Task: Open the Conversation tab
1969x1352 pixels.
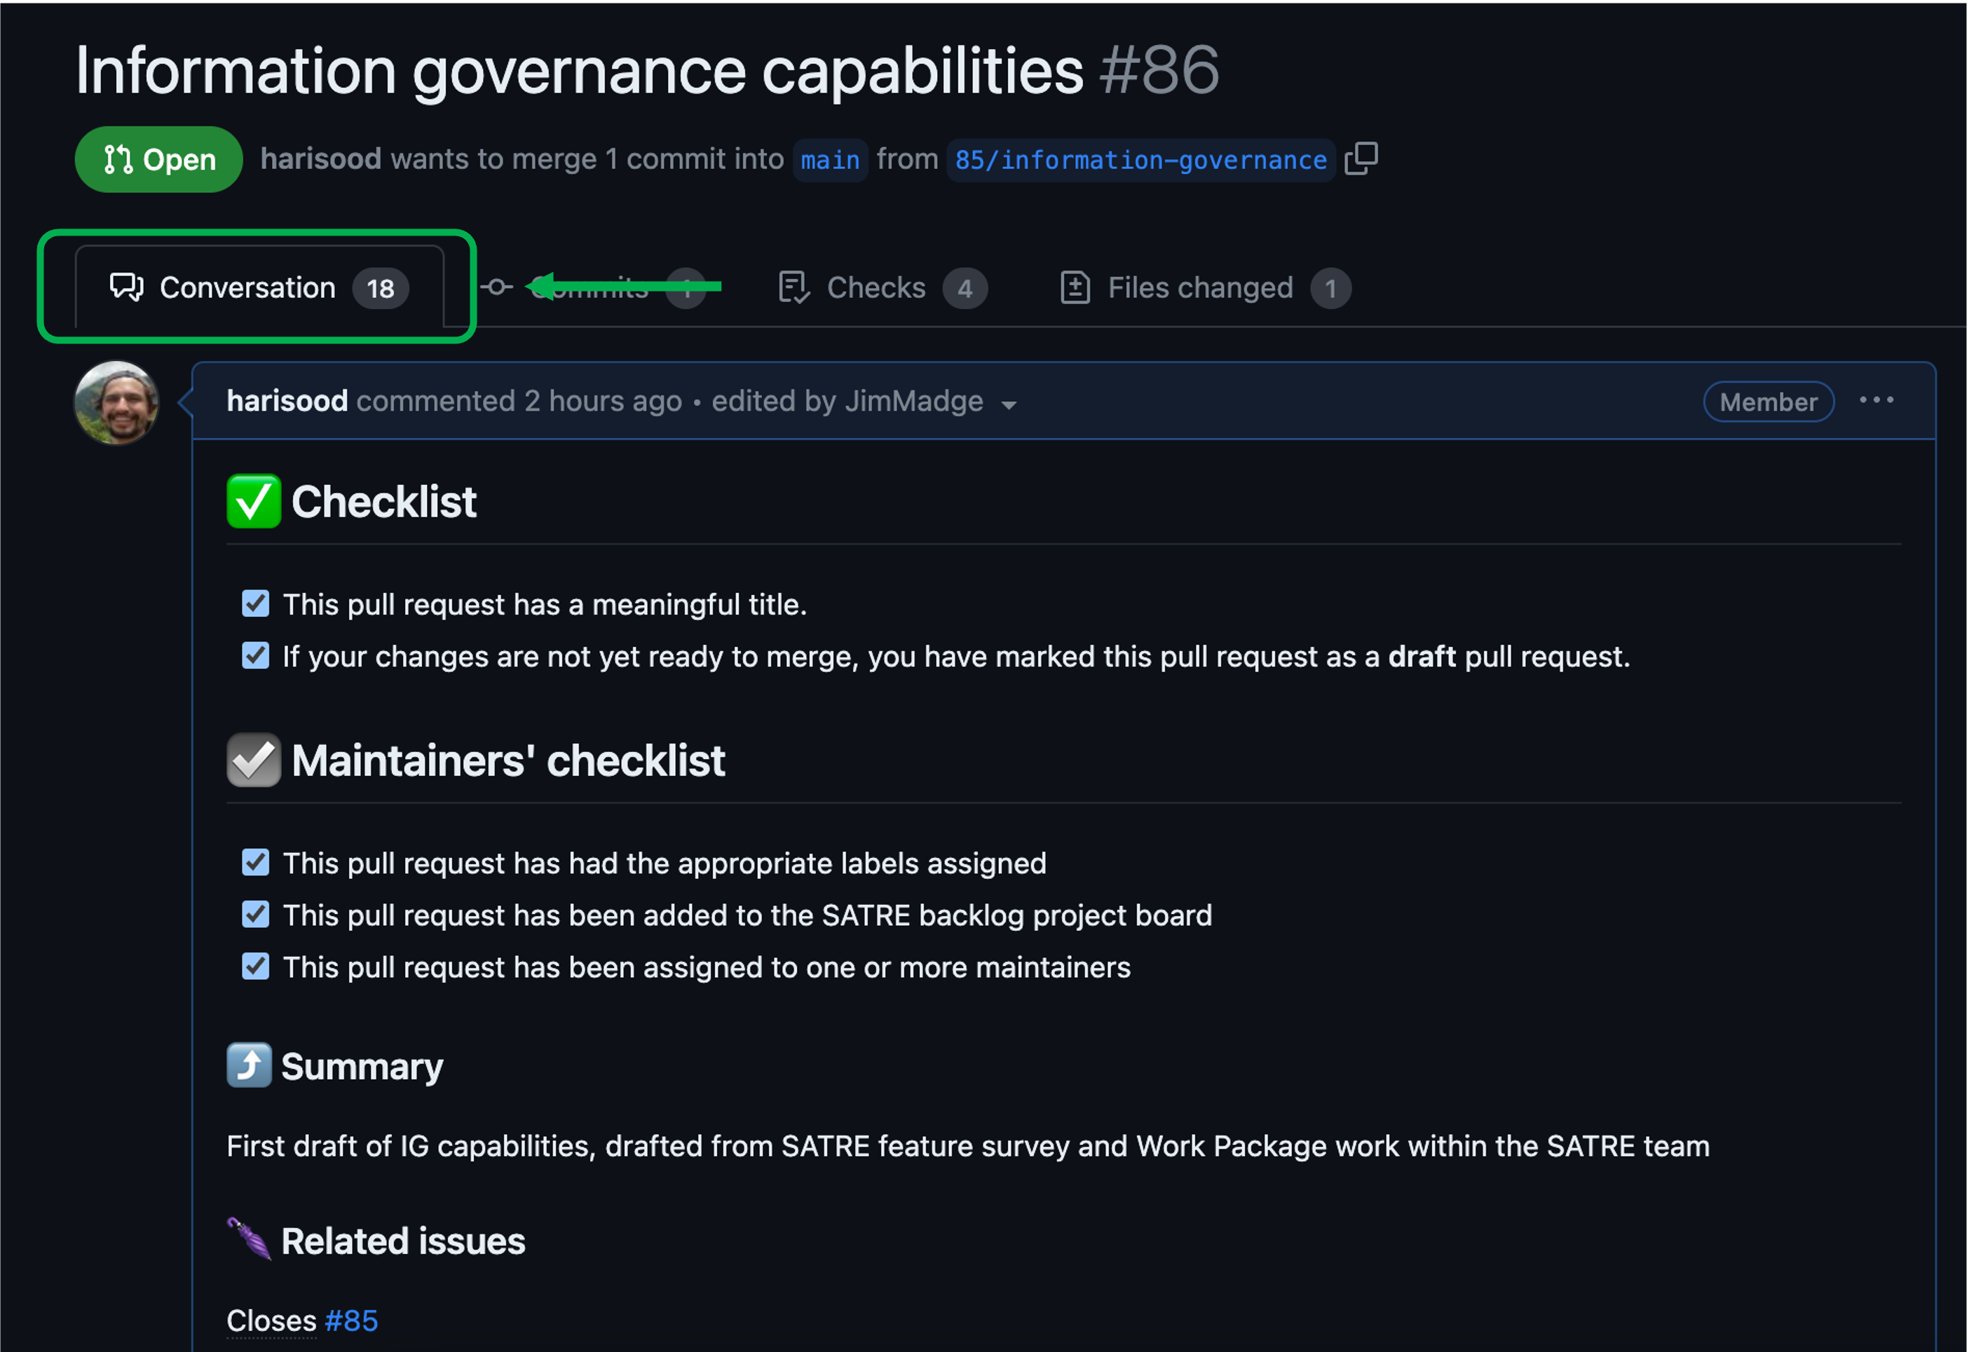Action: (259, 288)
